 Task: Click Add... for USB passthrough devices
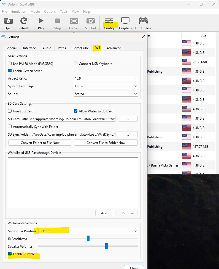pos(106,213)
